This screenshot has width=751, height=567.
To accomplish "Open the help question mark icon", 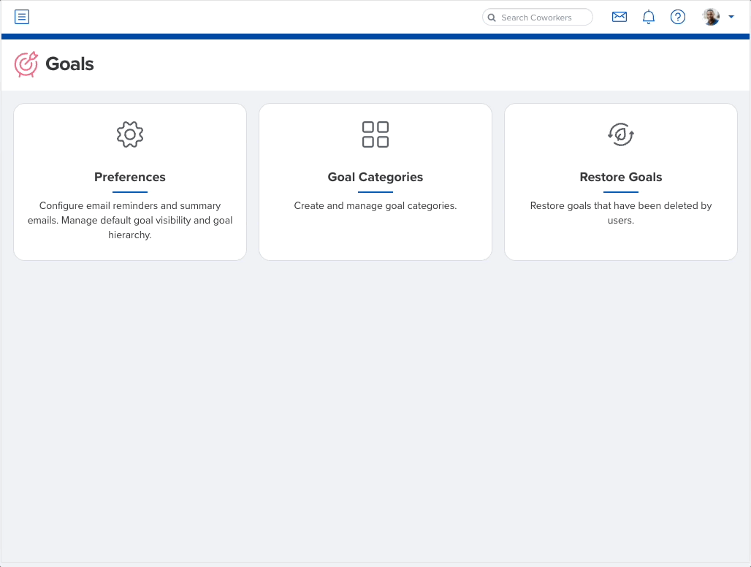I will [678, 18].
